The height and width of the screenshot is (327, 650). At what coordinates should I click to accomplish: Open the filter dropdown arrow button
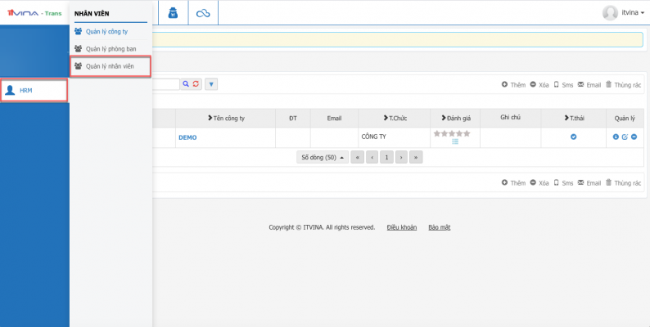pyautogui.click(x=210, y=84)
